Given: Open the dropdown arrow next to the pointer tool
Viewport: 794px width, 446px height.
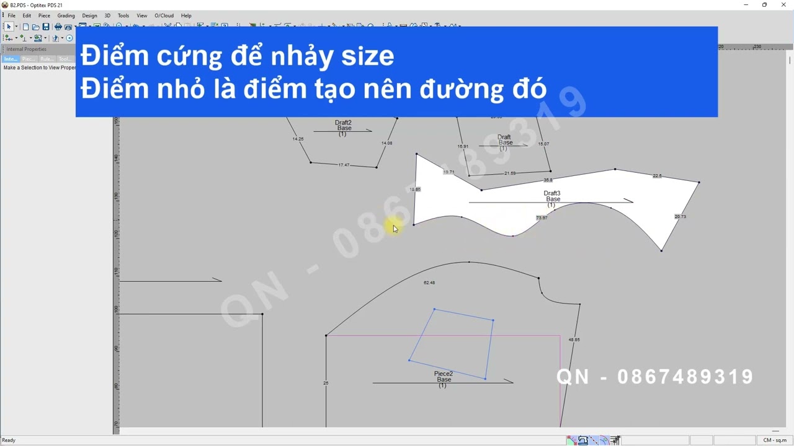Looking at the screenshot, I should coord(17,27).
